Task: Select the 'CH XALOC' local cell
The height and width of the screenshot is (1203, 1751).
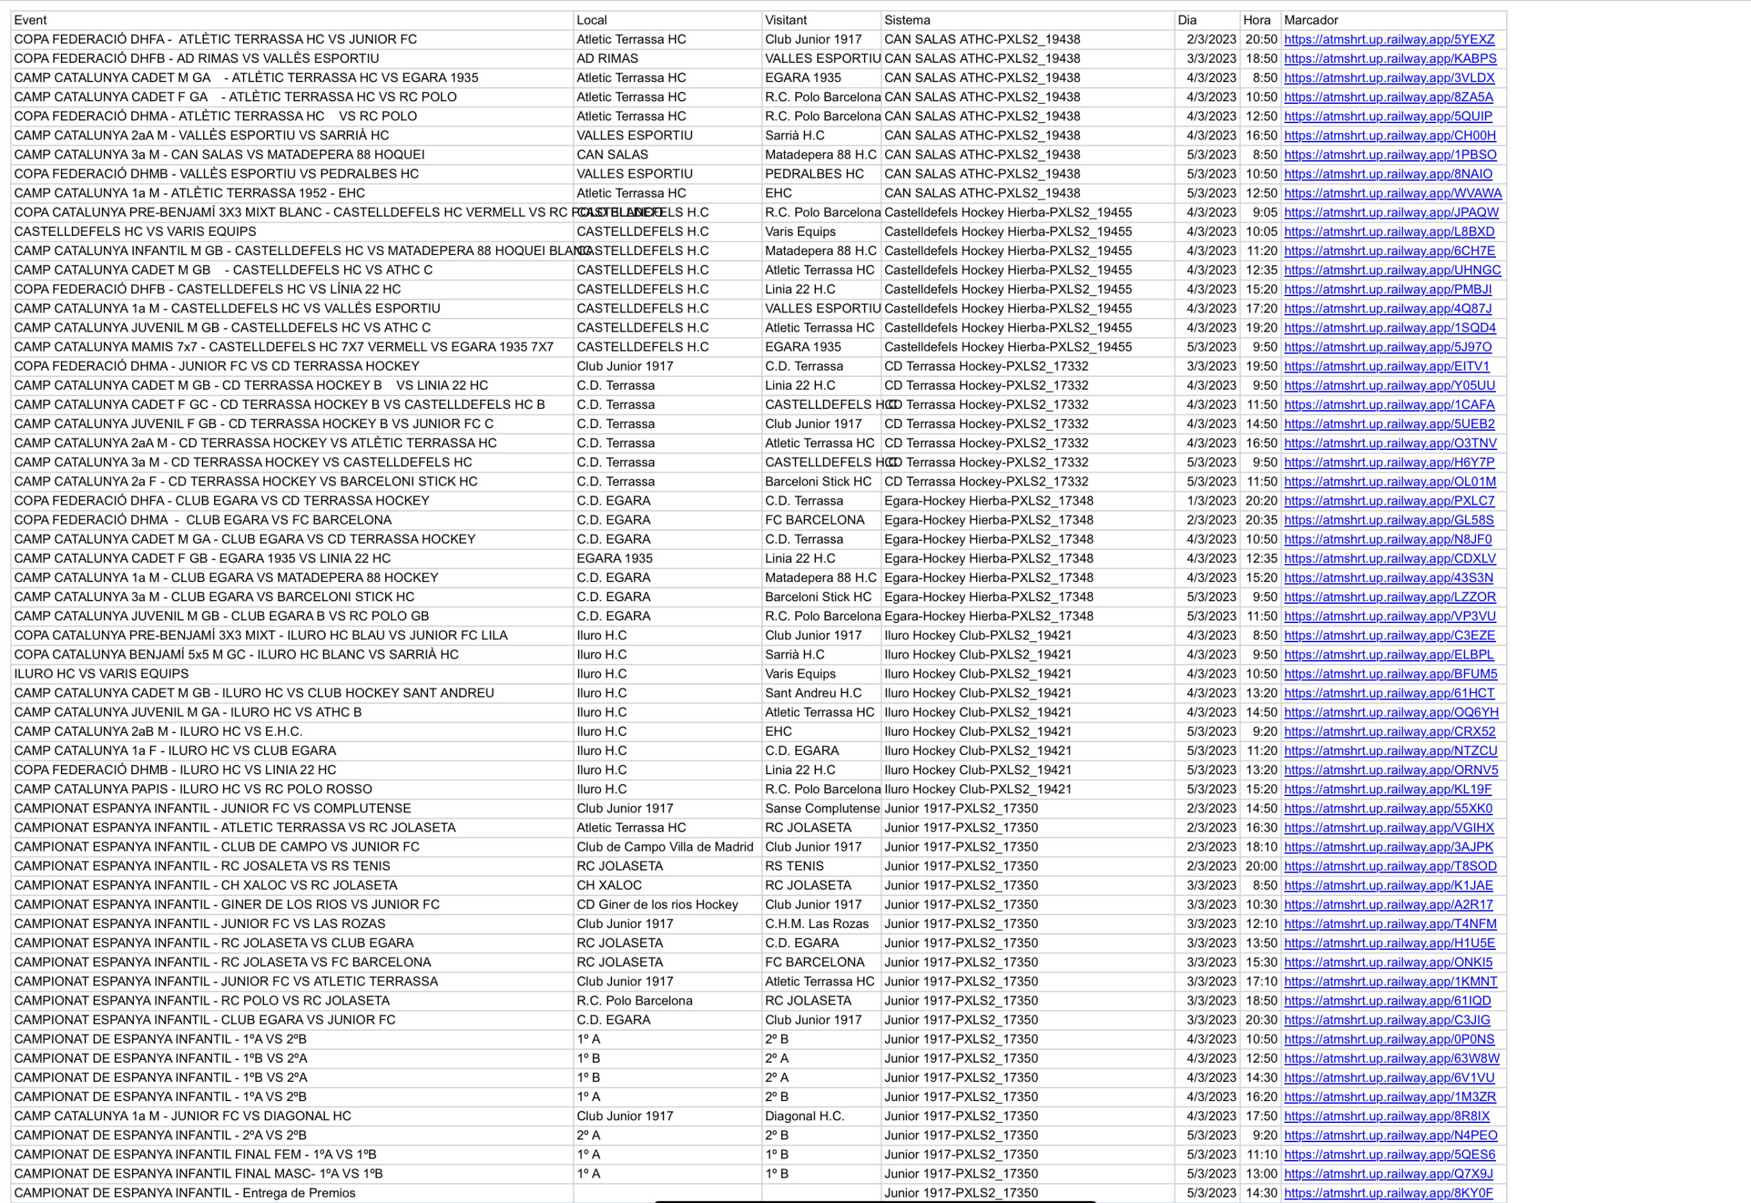Action: point(667,886)
